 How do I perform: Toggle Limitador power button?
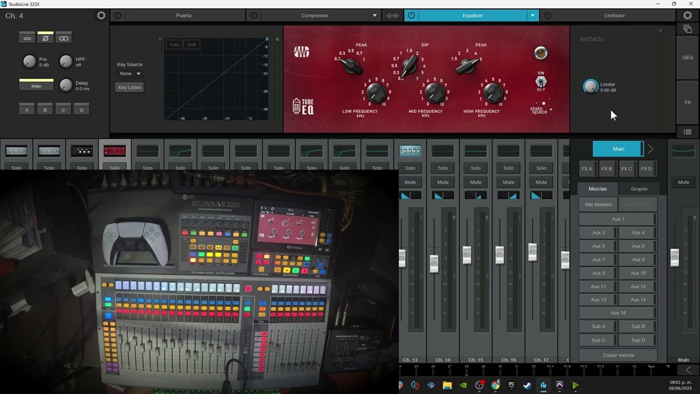[x=547, y=16]
